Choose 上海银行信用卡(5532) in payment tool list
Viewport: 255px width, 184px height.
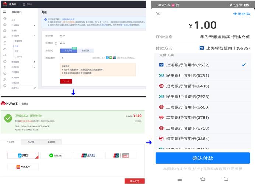pos(203,65)
